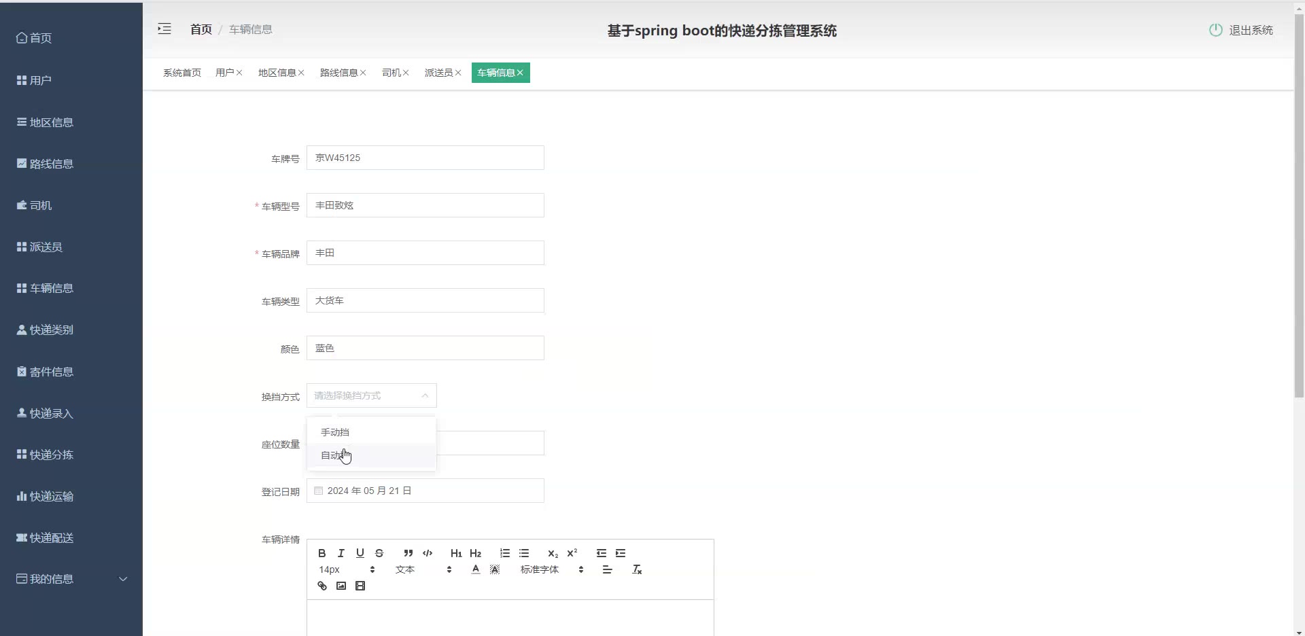This screenshot has height=636, width=1305.
Task: Toggle italic formatting in editor
Action: pyautogui.click(x=341, y=553)
